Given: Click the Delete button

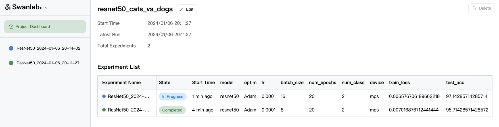Looking at the screenshot, I should [481, 8].
